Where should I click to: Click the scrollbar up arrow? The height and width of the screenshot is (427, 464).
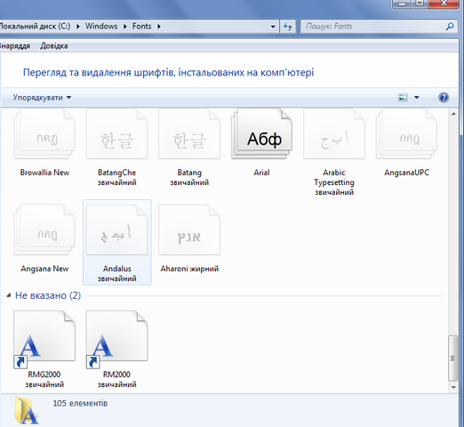(453, 114)
